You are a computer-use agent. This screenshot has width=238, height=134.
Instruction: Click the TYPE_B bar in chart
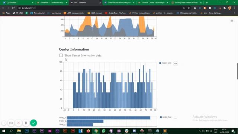pos(85,121)
